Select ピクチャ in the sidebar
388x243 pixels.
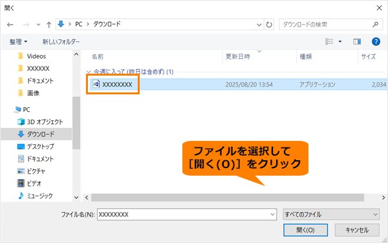(x=36, y=171)
